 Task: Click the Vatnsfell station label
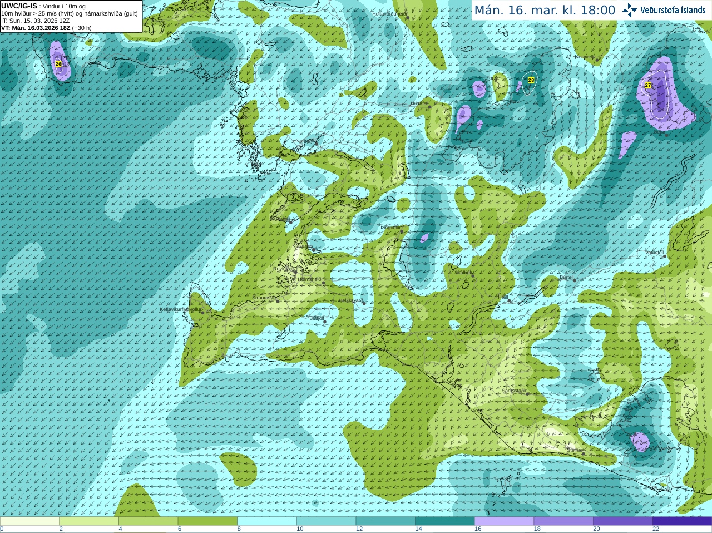pyautogui.click(x=655, y=253)
